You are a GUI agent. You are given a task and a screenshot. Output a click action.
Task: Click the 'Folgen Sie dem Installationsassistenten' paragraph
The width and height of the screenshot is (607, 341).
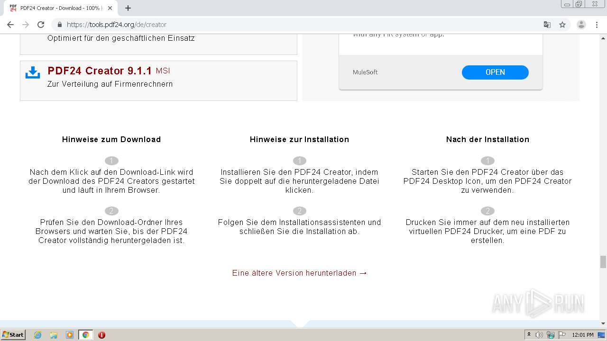299,227
